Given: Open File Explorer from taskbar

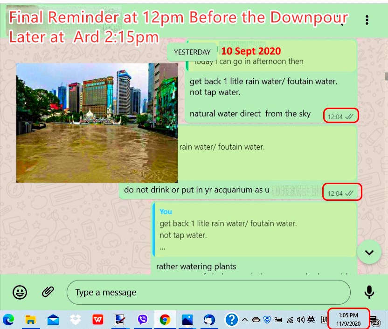Looking at the screenshot, I should click(31, 320).
